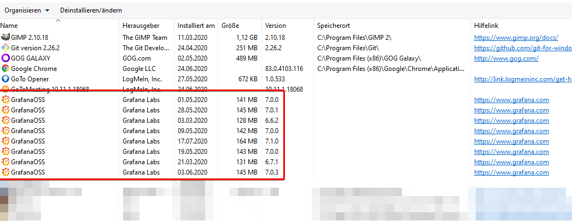The height and width of the screenshot is (221, 572).
Task: Select the Google Chrome entry name
Action: coord(34,68)
